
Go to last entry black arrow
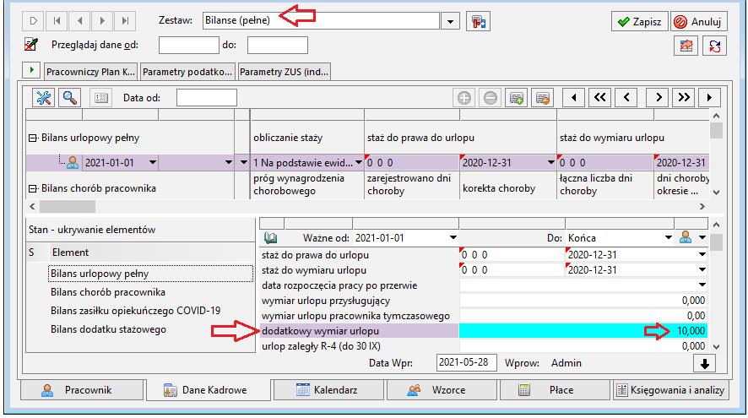[709, 98]
